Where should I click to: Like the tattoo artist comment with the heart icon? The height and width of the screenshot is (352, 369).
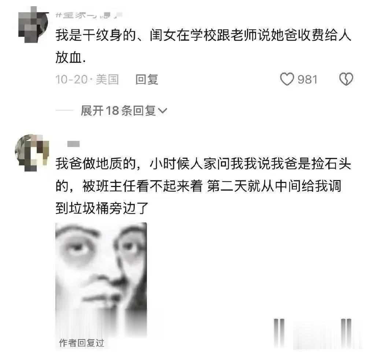pos(287,79)
